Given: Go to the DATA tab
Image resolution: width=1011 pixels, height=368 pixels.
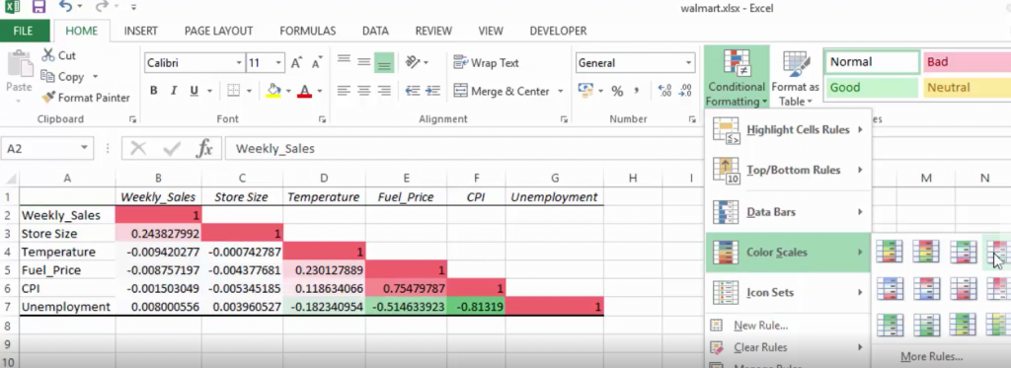Looking at the screenshot, I should coord(375,31).
